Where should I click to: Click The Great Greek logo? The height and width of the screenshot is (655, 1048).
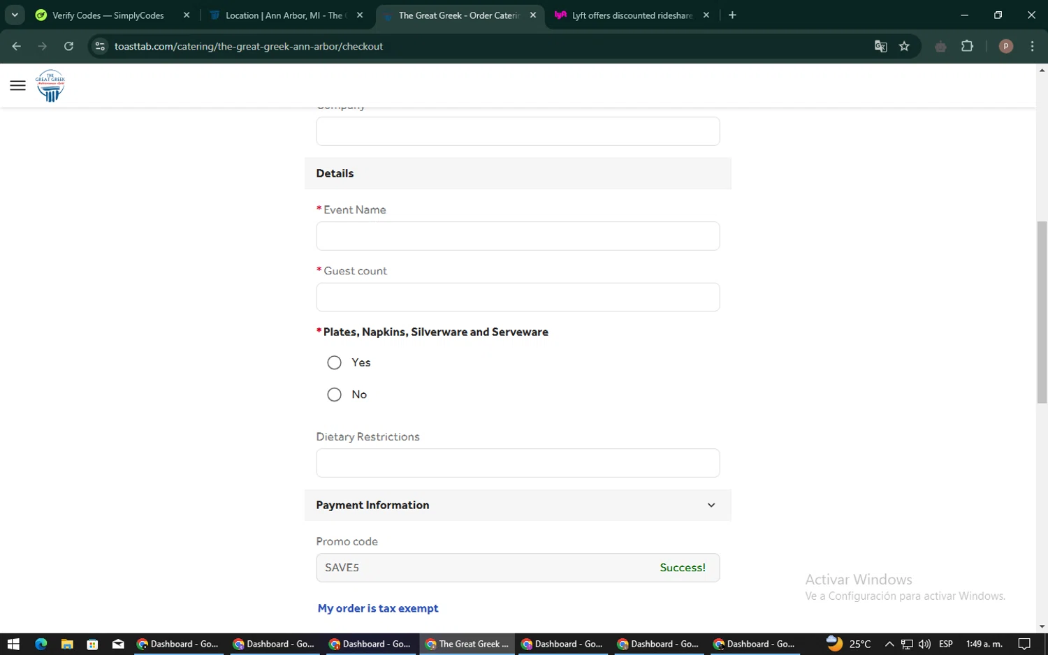(50, 86)
